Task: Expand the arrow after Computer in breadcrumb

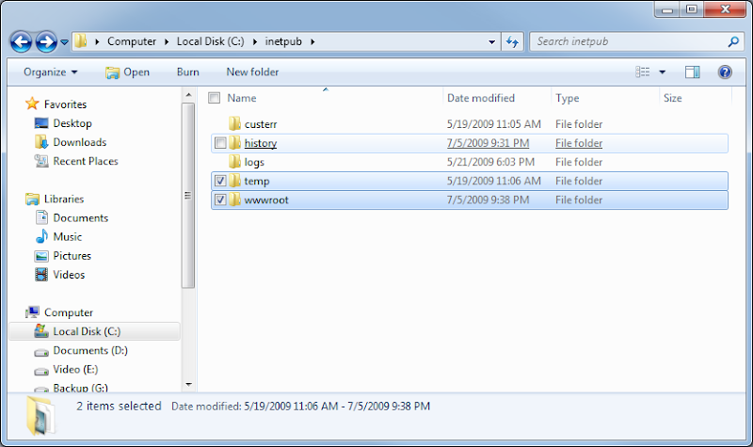Action: (x=167, y=41)
